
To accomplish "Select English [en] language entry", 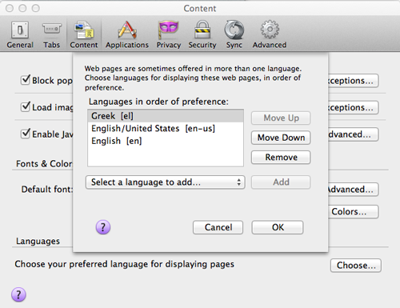I will (166, 141).
